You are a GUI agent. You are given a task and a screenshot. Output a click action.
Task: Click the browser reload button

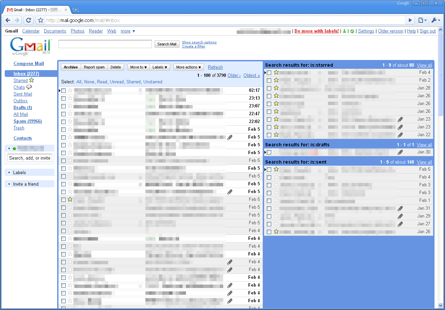pyautogui.click(x=29, y=20)
